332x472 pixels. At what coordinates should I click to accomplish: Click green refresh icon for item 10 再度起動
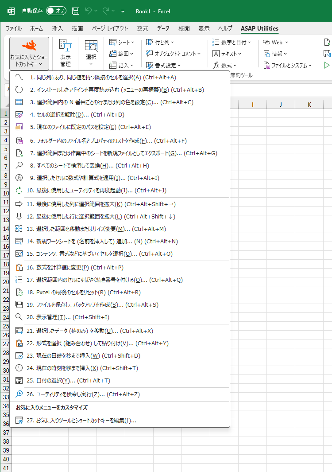(x=19, y=190)
